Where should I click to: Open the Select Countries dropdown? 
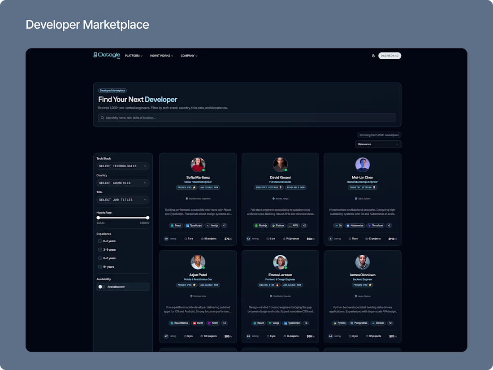click(123, 183)
